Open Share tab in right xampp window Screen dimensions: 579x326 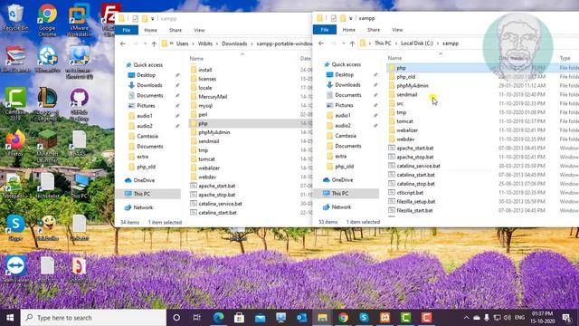point(374,30)
